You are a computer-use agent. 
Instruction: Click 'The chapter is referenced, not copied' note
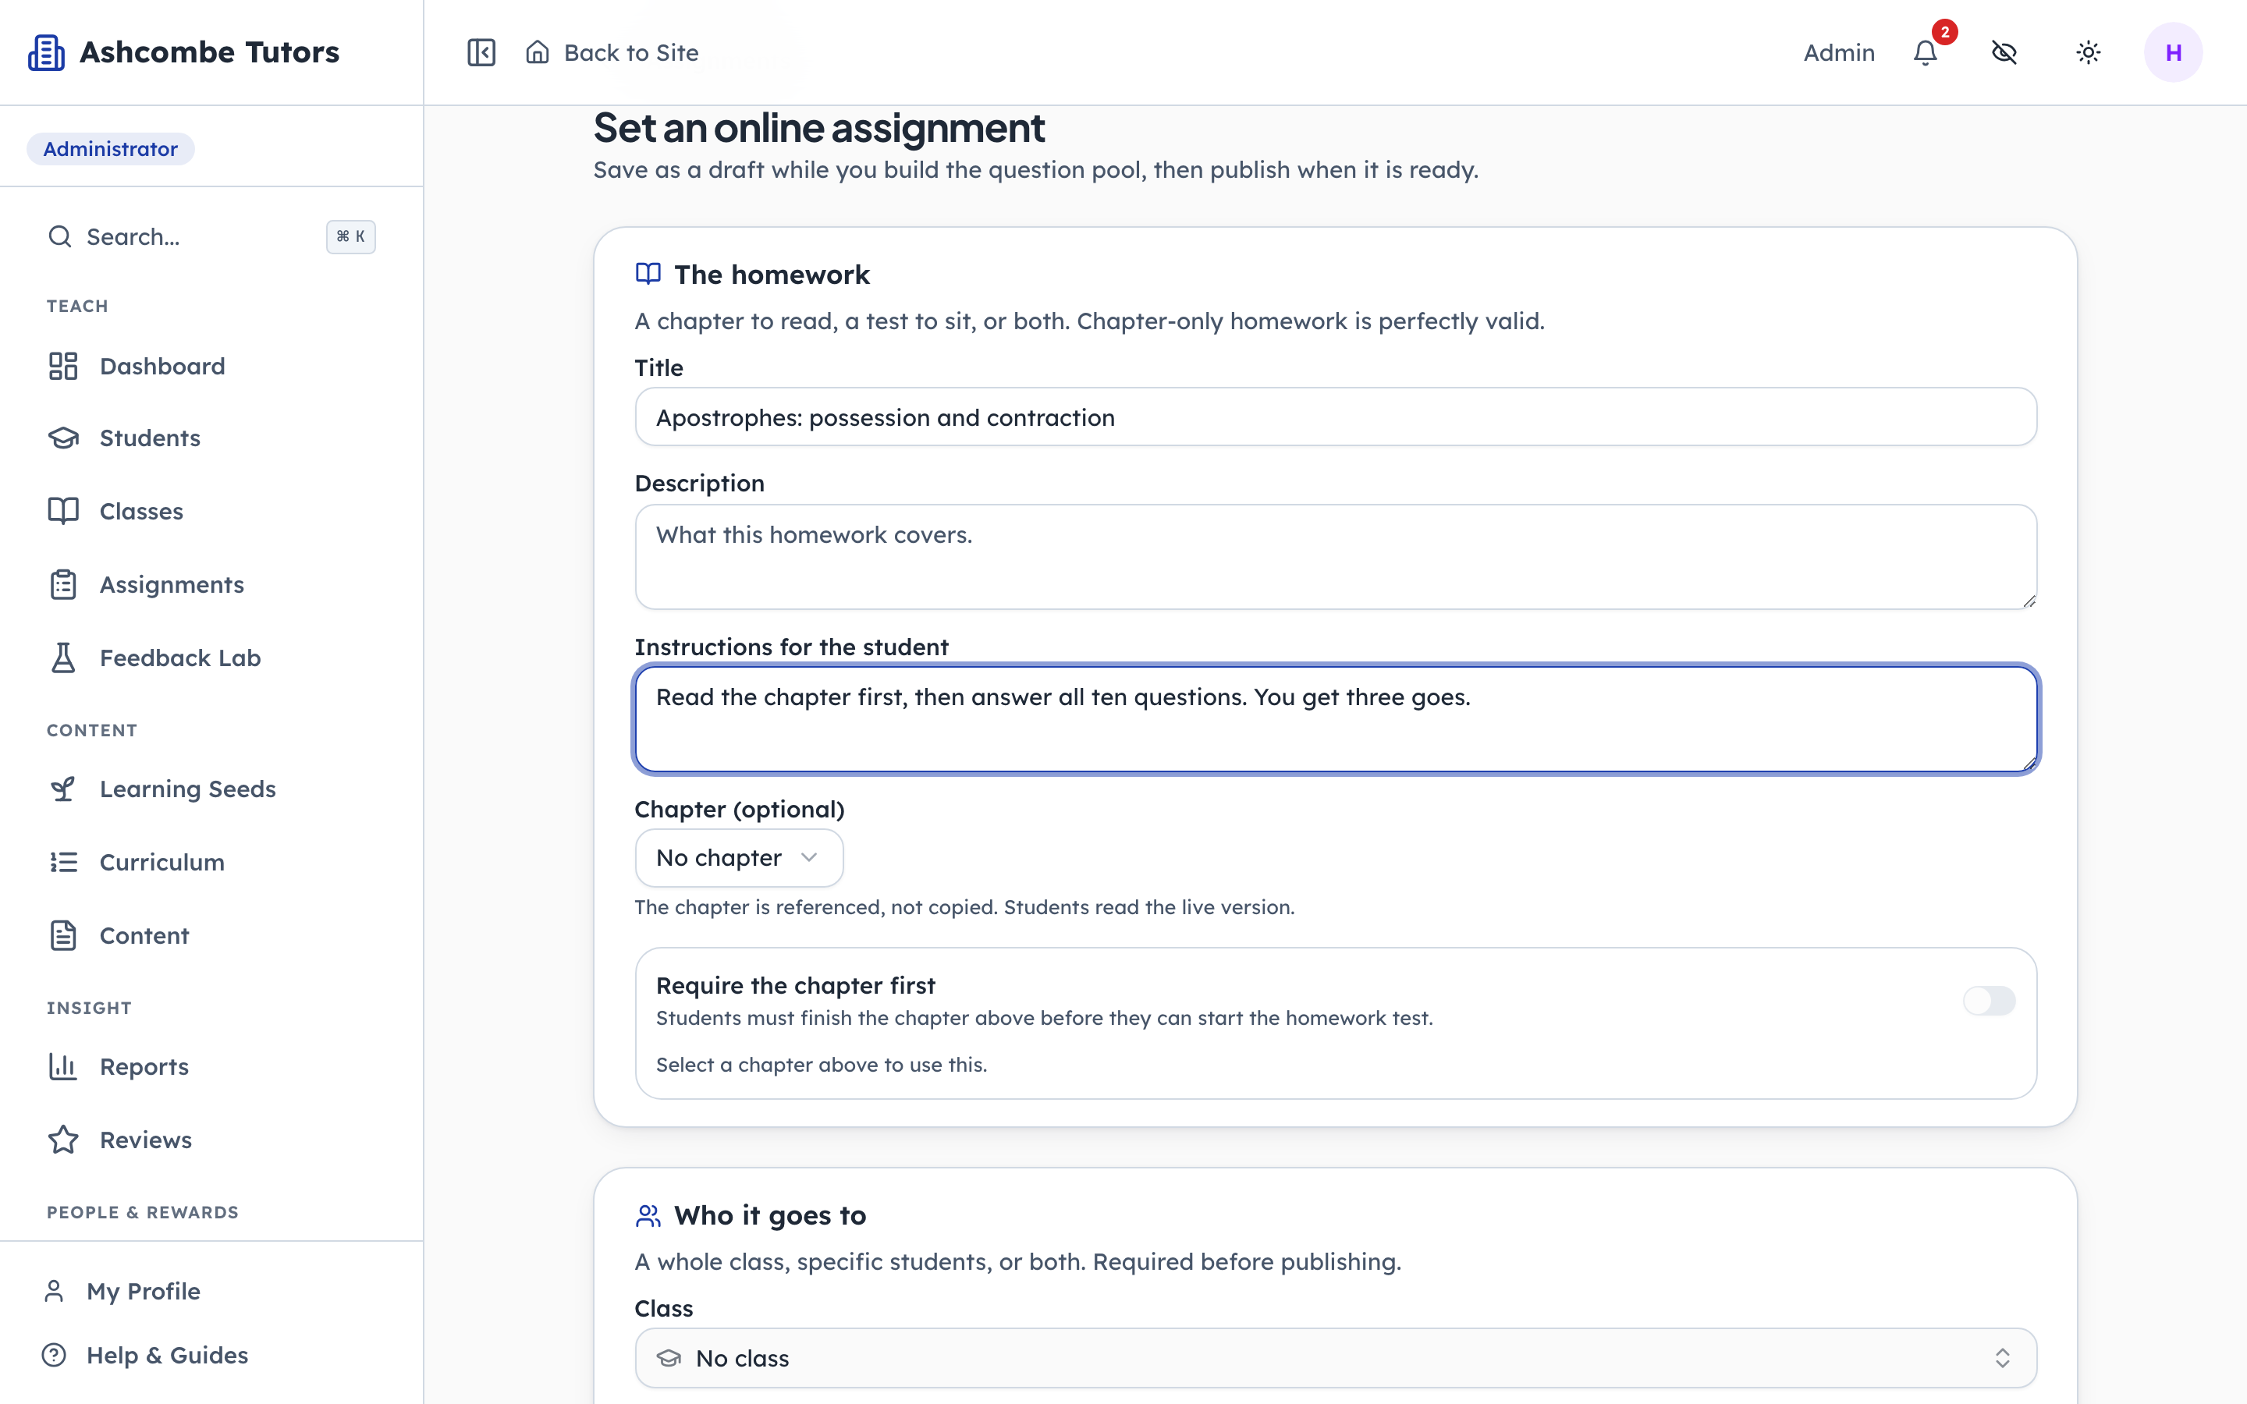pos(964,906)
